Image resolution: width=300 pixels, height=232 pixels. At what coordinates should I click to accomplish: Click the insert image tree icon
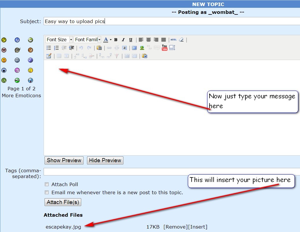pyautogui.click(x=142, y=48)
